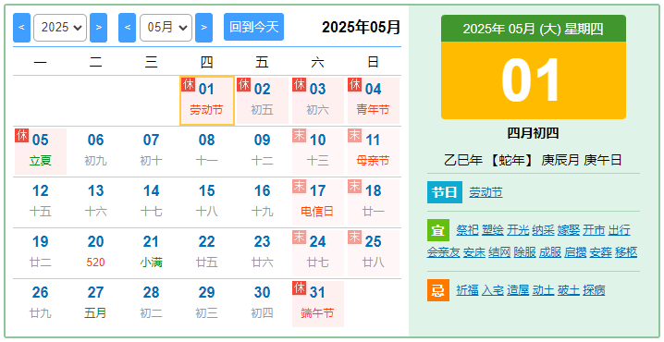Open the 会亲友 link
Screen dimensions: 664x342
coord(443,252)
